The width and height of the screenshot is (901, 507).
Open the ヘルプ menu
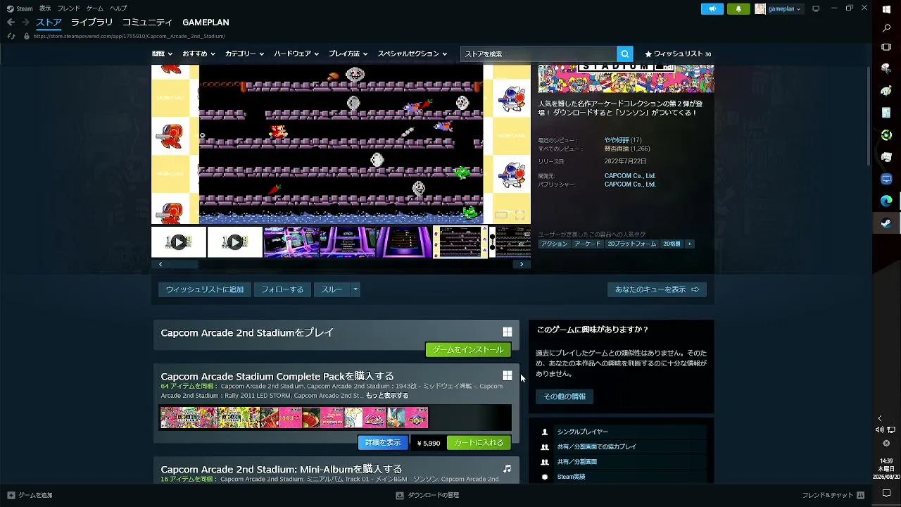point(118,8)
